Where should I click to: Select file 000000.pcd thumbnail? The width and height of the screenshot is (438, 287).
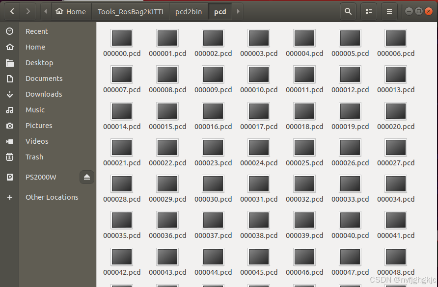click(122, 38)
